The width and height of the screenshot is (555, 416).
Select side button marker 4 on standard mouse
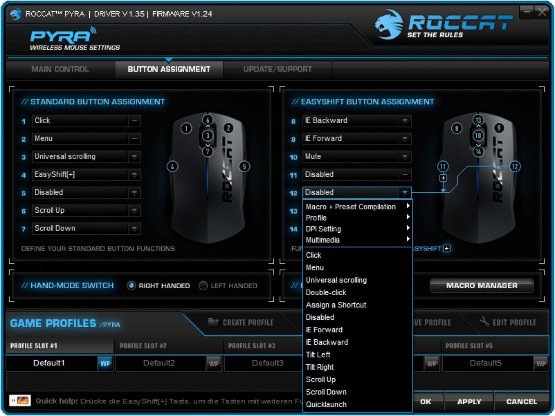pyautogui.click(x=173, y=166)
